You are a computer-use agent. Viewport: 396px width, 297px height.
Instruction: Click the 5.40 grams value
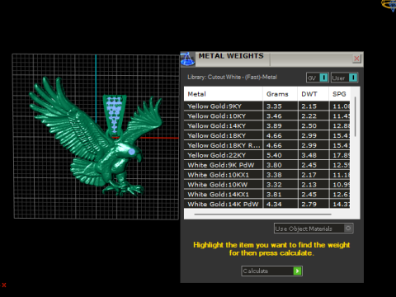(274, 155)
